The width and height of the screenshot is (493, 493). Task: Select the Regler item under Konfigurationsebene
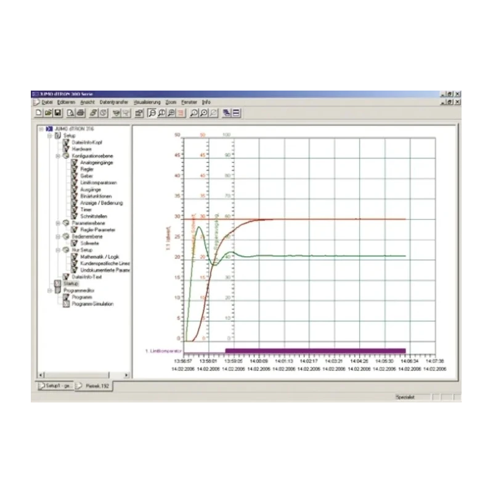point(87,169)
